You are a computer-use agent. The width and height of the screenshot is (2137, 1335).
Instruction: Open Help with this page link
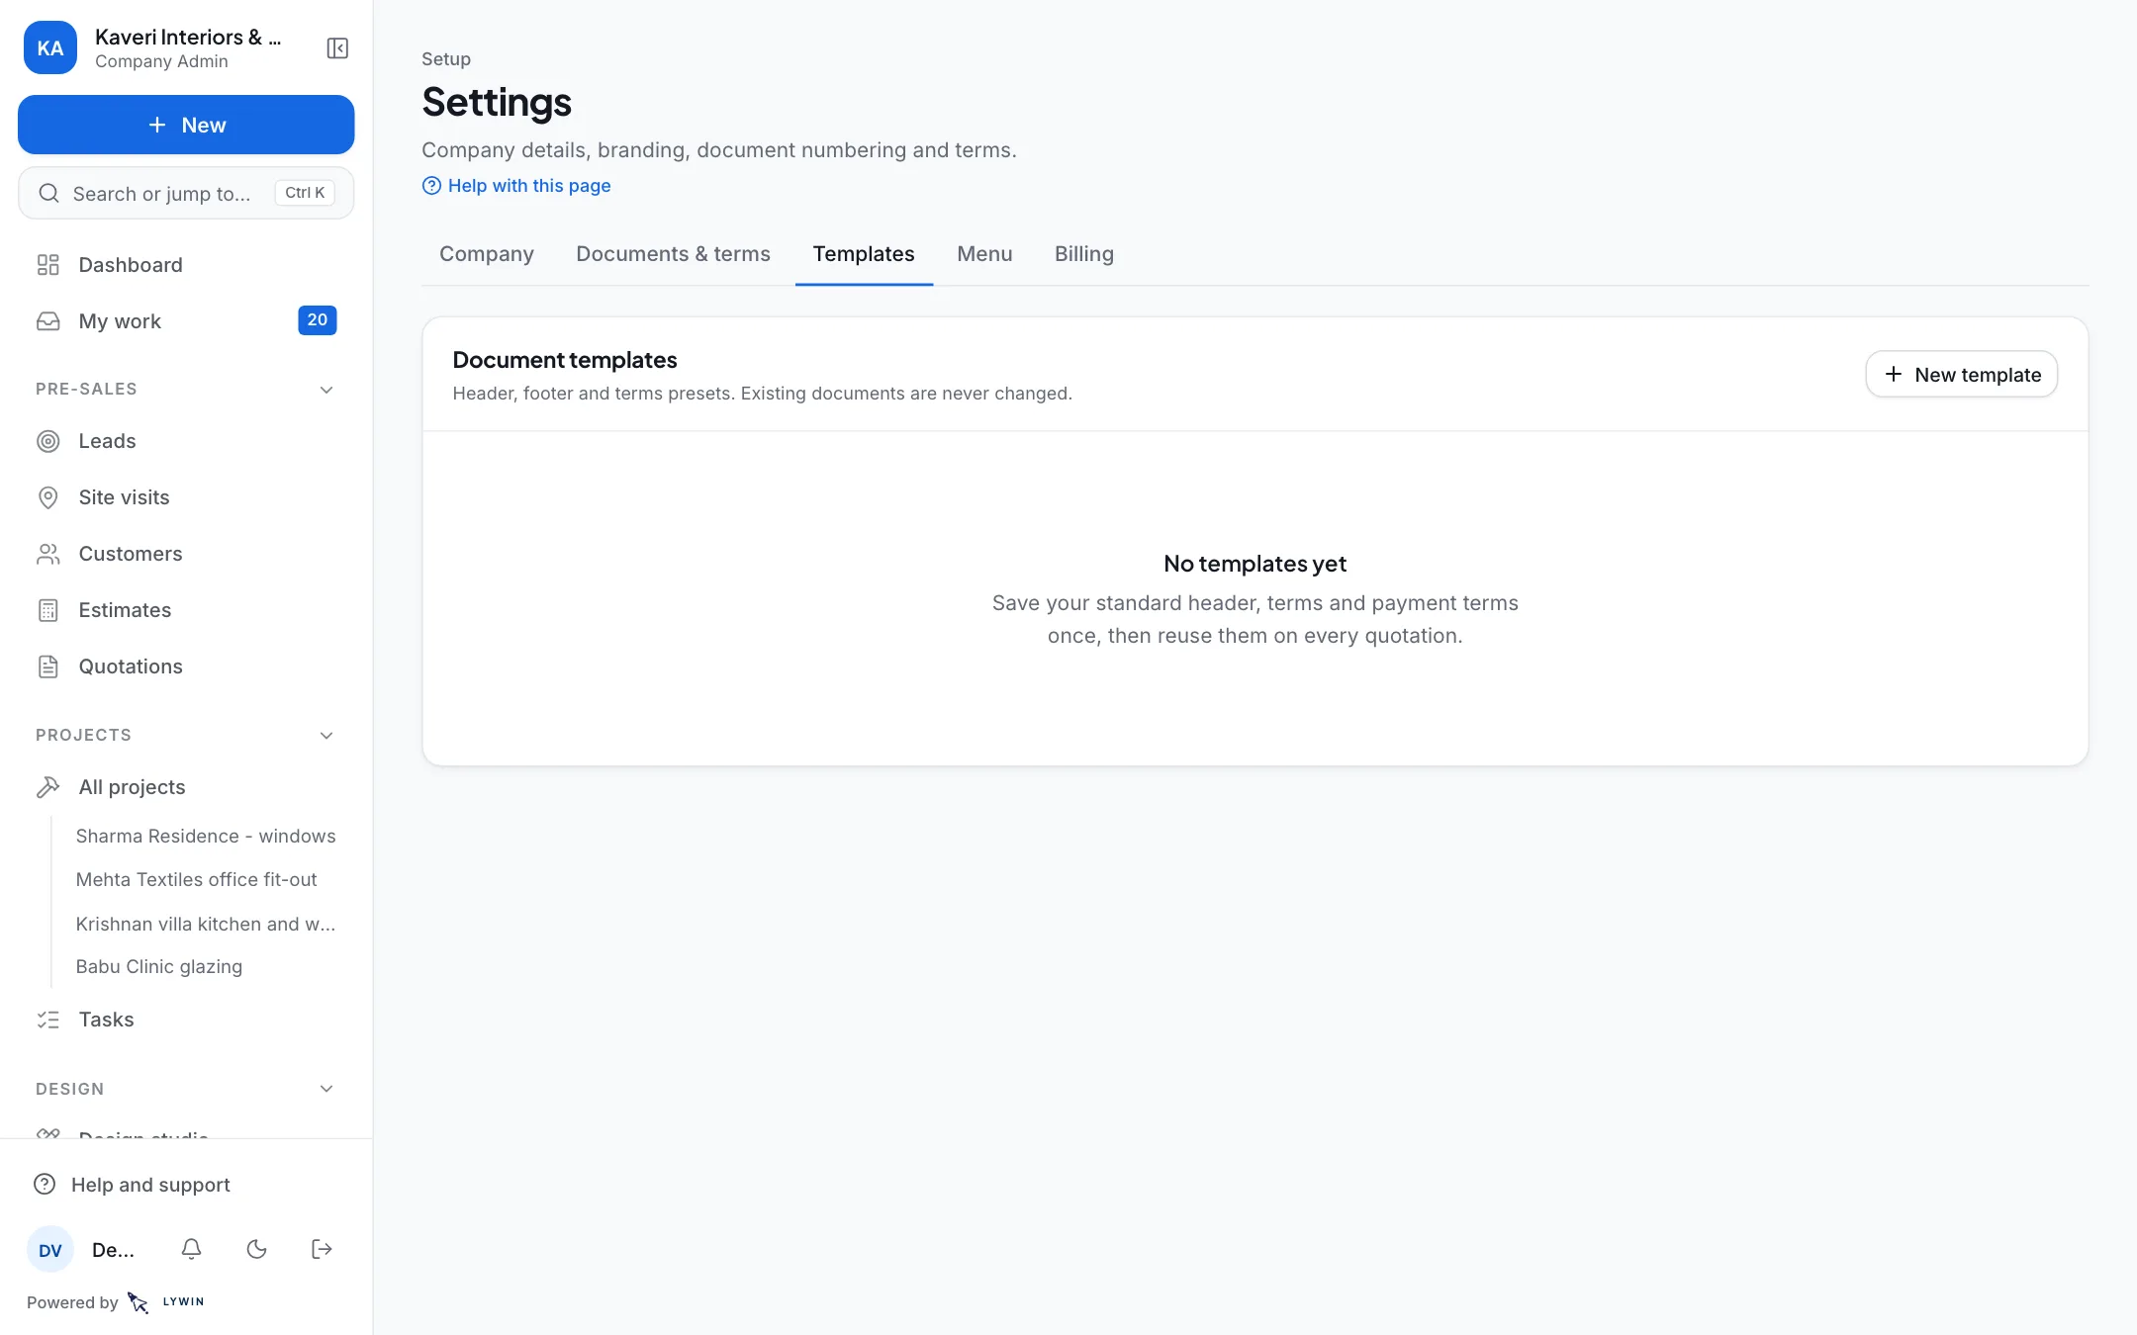(x=516, y=186)
